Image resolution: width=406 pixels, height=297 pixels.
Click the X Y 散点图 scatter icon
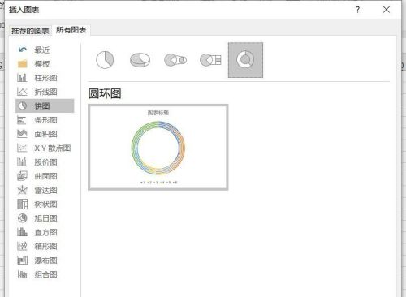coord(22,148)
